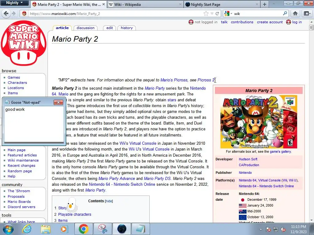Click the Super Mario Wiki logo
The height and width of the screenshot is (235, 314).
24,43
